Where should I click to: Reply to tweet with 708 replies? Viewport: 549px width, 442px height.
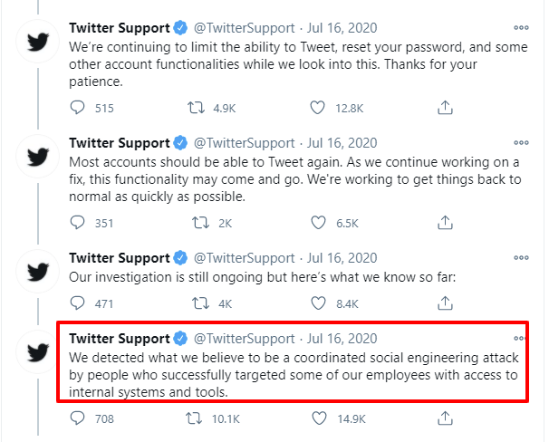point(77,418)
